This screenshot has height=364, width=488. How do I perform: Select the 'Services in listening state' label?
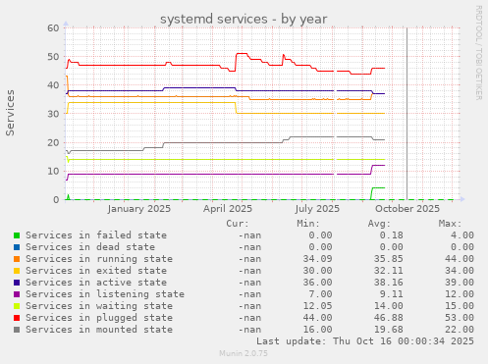[x=105, y=294]
